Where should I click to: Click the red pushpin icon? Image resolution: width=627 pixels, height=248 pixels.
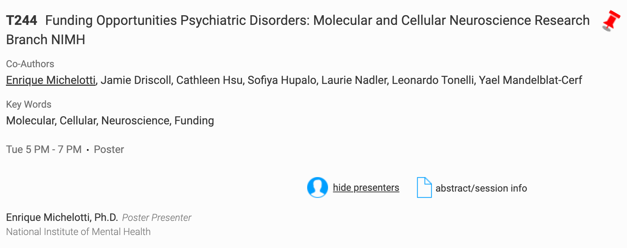pos(611,20)
